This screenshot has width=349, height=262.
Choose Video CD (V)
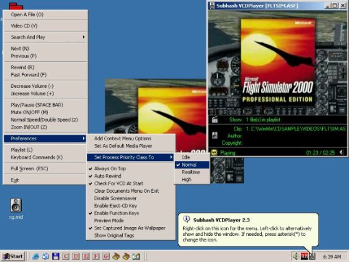(45, 26)
